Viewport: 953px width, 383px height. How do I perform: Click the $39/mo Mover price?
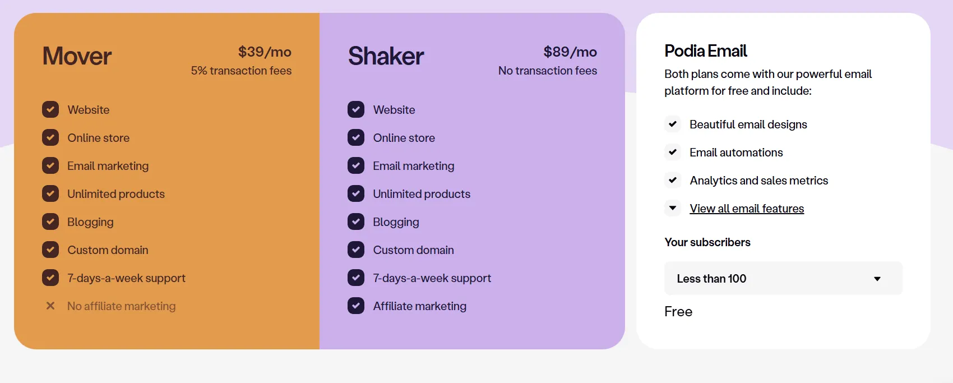[x=265, y=52]
